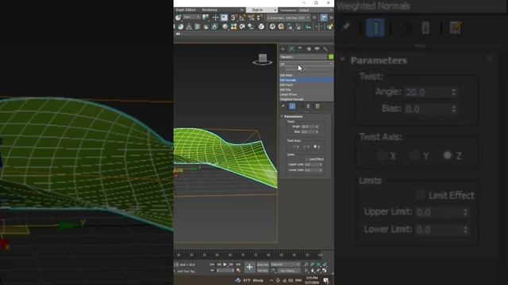Open Configure Modifier Sets icon
Screen dimensions: 508x285
coord(317,106)
